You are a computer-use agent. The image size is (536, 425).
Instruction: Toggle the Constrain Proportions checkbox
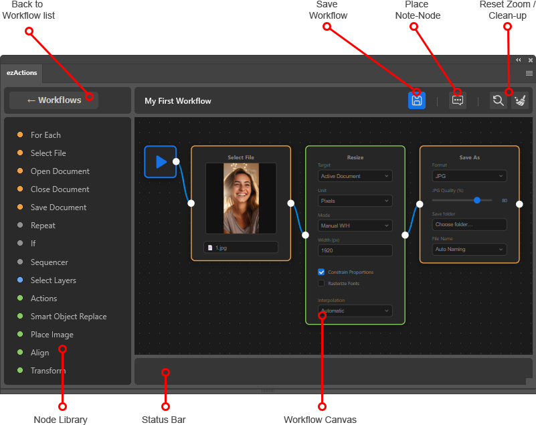(x=321, y=272)
